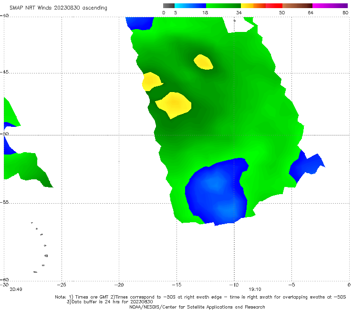Click the brown segment of the colorbar
353x310 pixels.
297,6
